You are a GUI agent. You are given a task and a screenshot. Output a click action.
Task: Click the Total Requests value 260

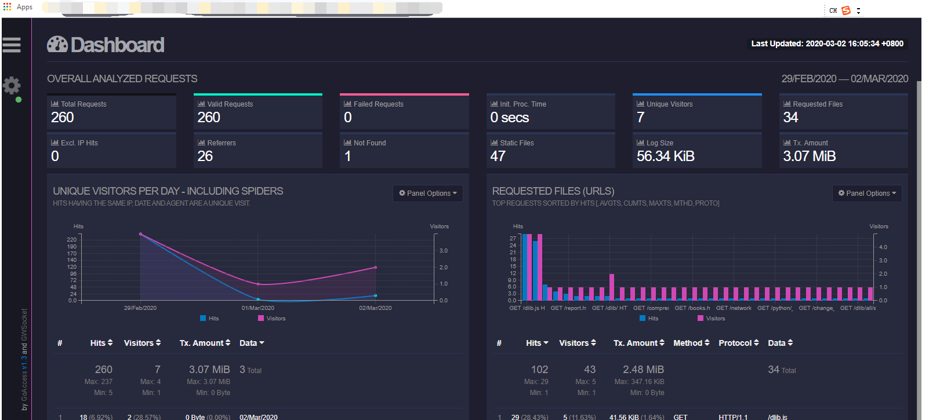pyautogui.click(x=62, y=117)
